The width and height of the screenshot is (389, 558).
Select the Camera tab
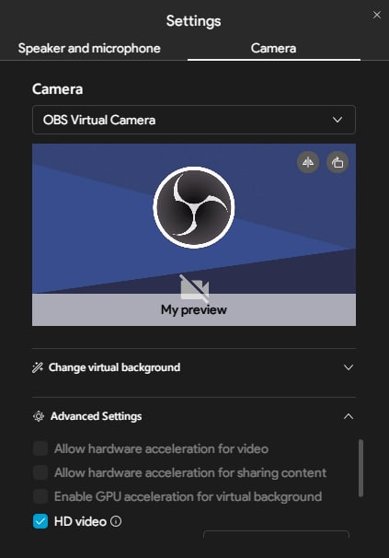coord(273,49)
